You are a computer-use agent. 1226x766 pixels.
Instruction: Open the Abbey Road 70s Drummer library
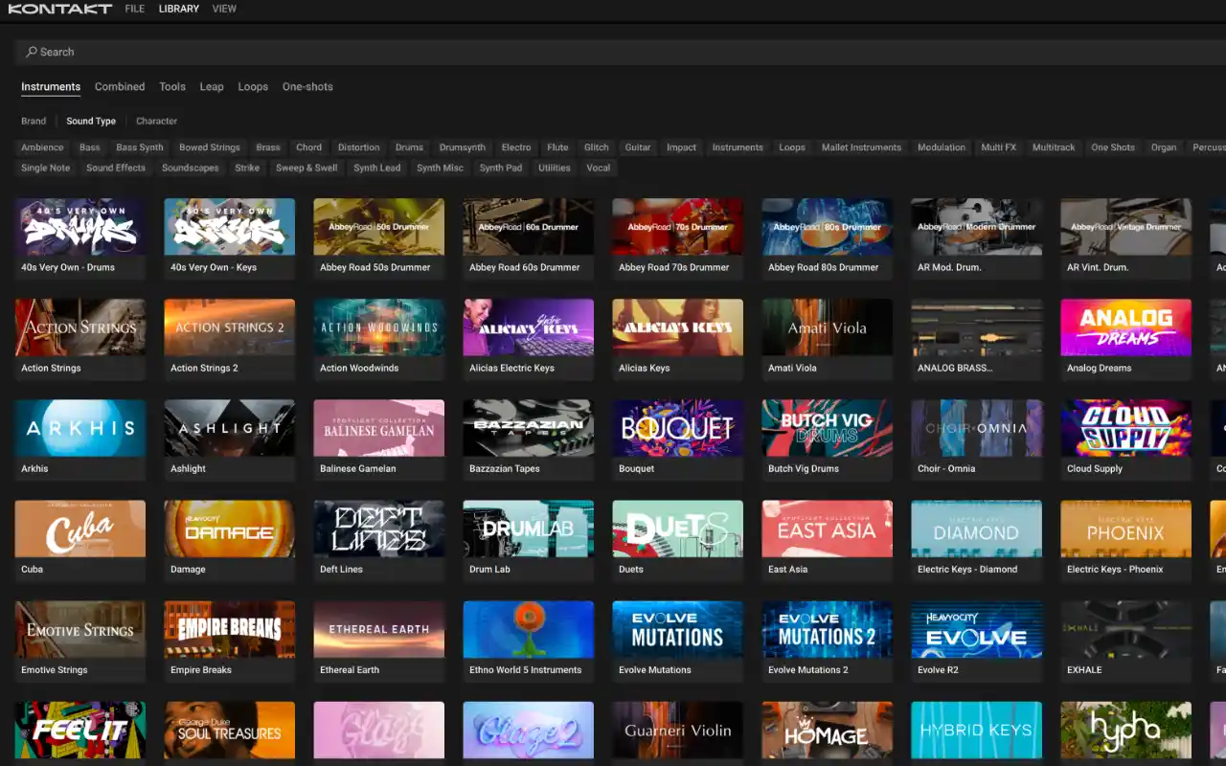(678, 239)
